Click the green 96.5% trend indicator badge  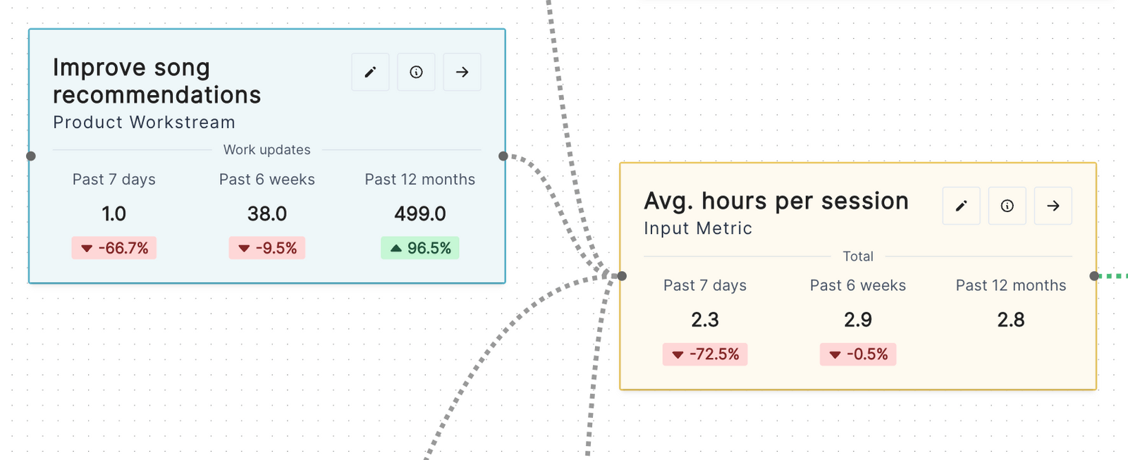tap(419, 248)
